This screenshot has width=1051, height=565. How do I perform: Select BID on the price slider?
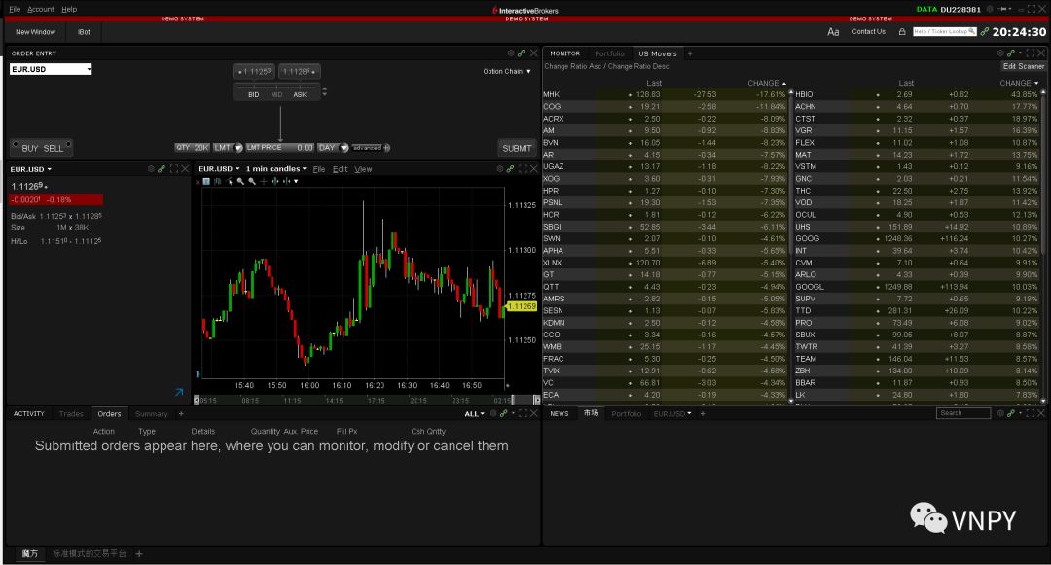click(x=253, y=95)
